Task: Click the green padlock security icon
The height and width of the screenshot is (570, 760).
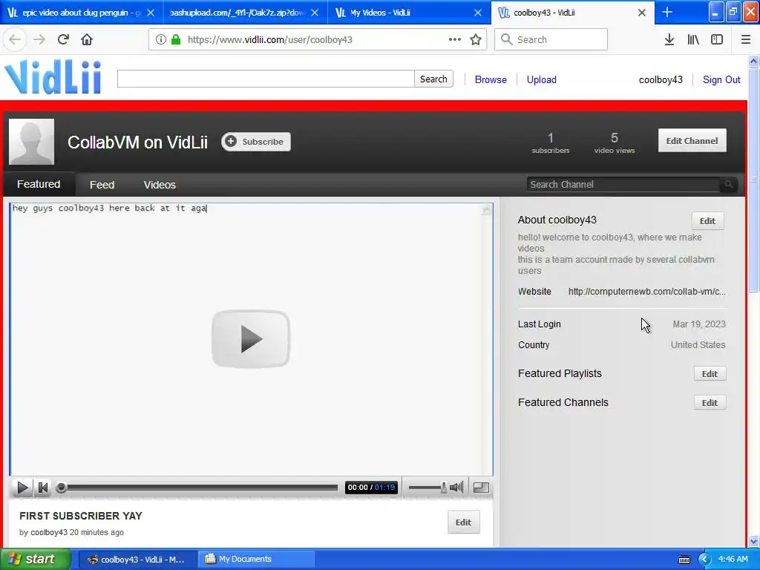Action: click(x=176, y=40)
